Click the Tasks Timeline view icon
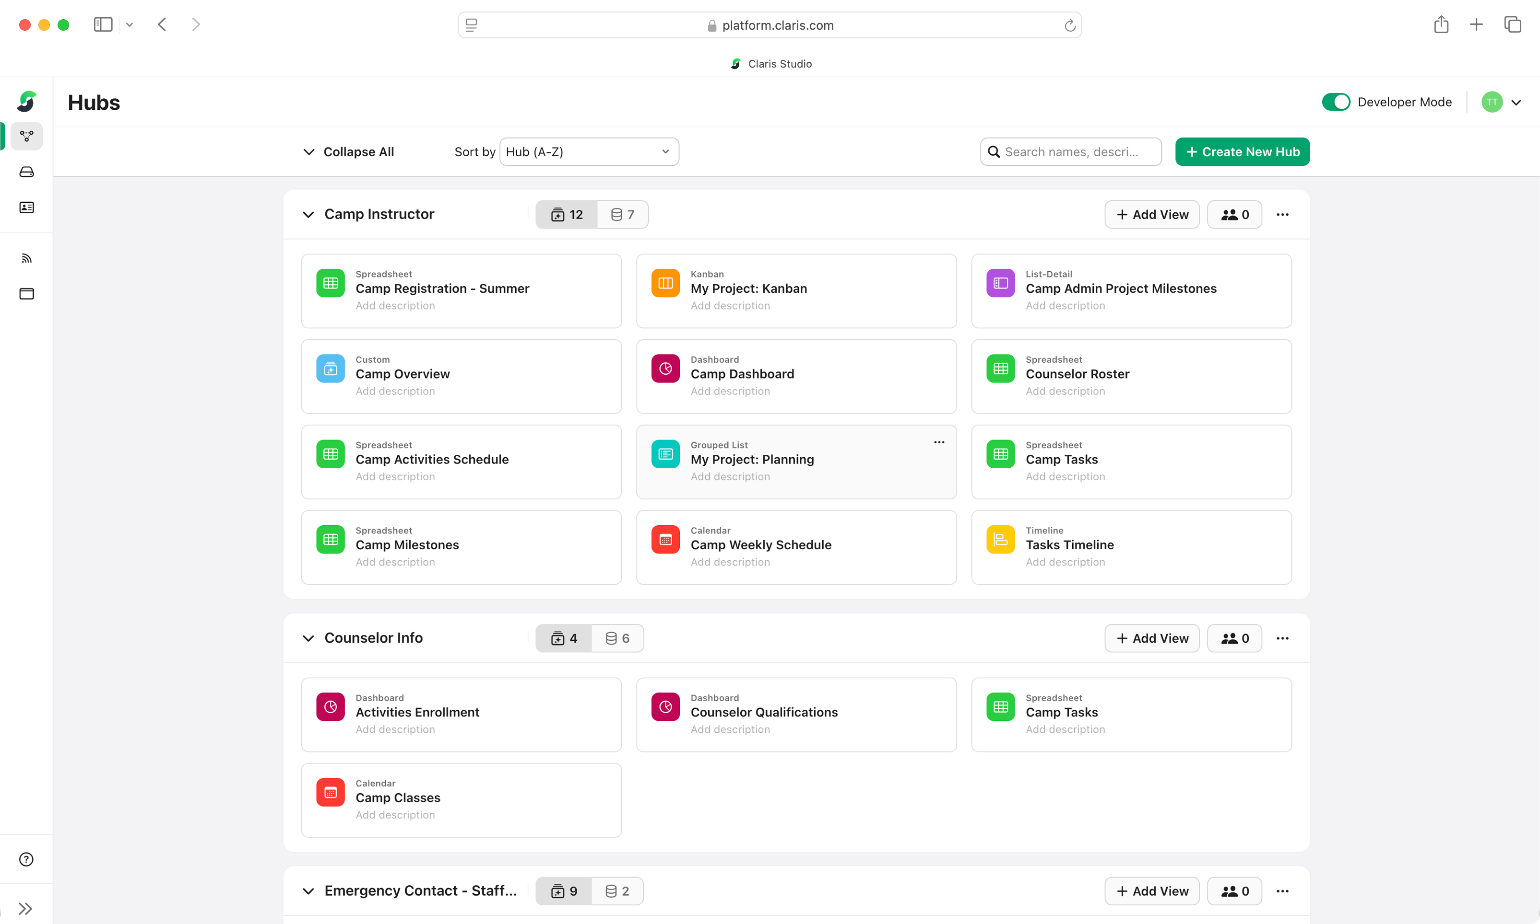Image resolution: width=1540 pixels, height=924 pixels. coord(1000,539)
